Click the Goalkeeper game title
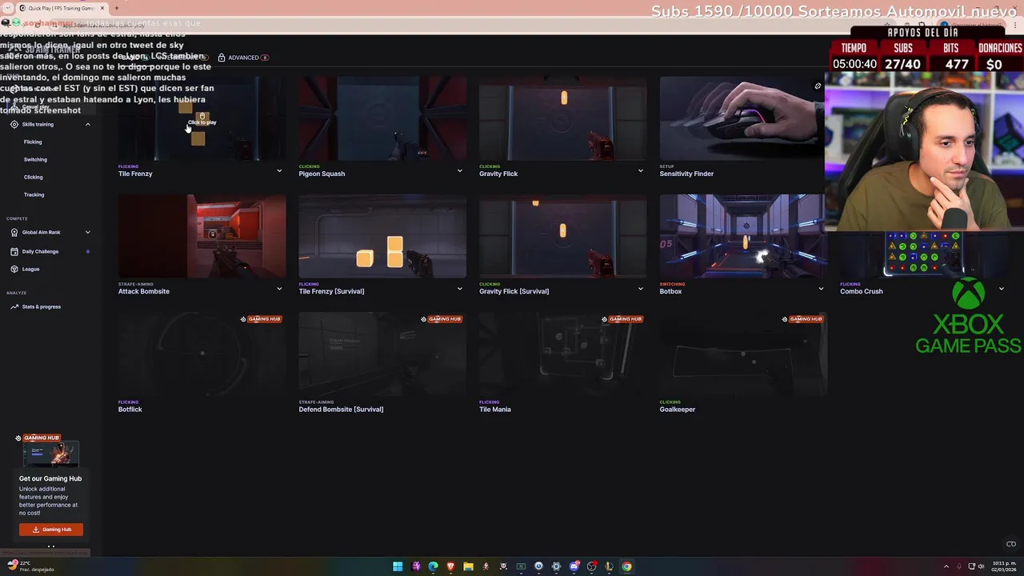Viewport: 1024px width, 576px height. click(x=678, y=409)
